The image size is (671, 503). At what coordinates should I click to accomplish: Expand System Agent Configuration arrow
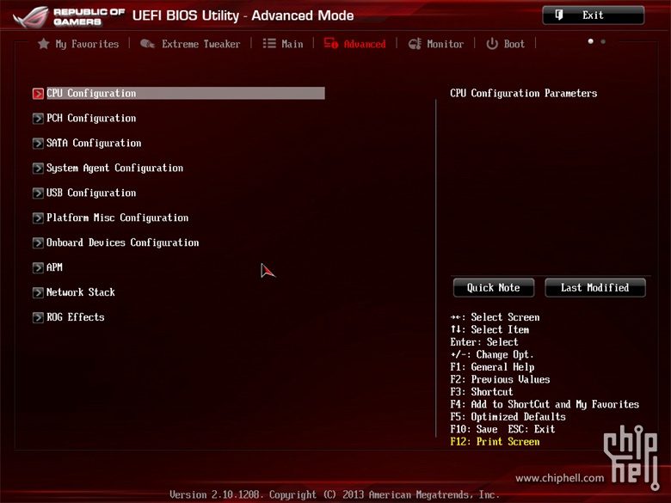pos(38,168)
